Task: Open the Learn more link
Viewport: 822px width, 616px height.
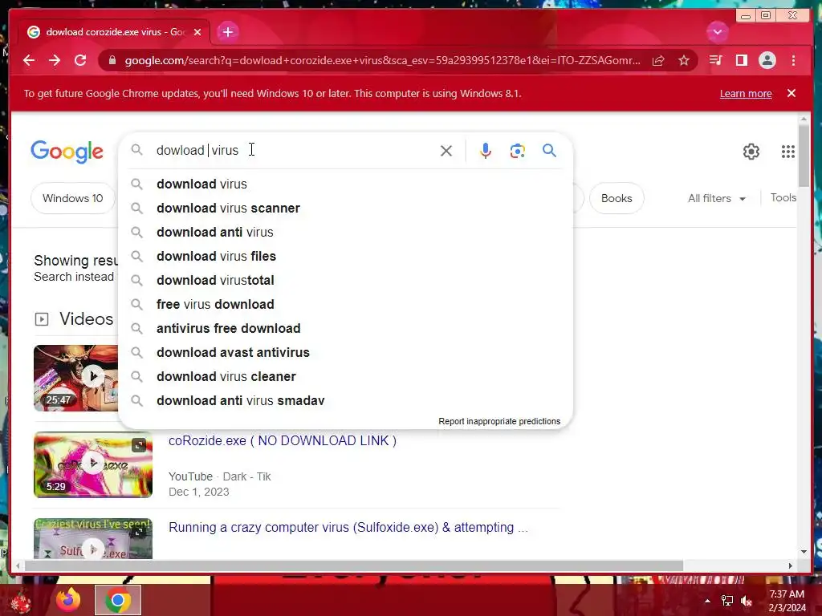Action: pyautogui.click(x=746, y=94)
